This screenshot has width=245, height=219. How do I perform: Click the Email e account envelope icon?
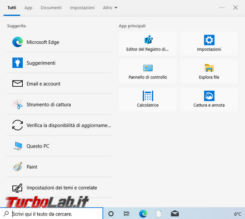tap(17, 84)
